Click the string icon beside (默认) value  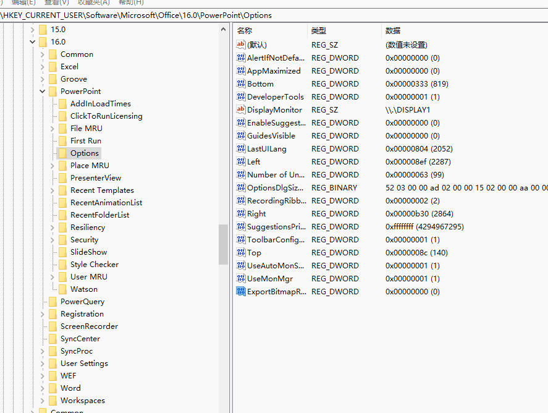(240, 45)
